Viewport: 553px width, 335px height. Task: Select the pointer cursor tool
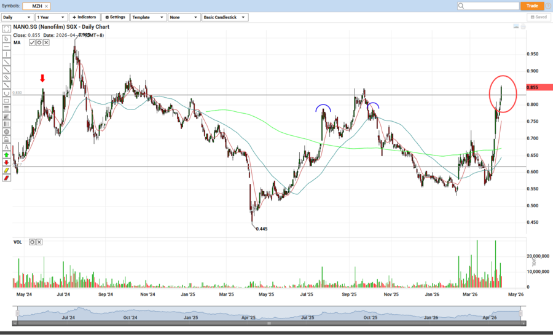click(x=7, y=38)
